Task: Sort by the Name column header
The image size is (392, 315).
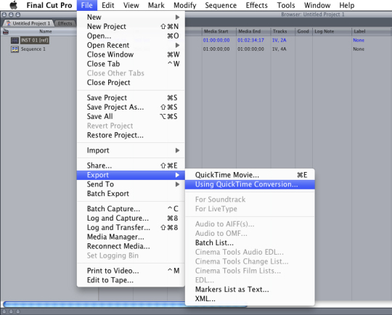Action: click(x=46, y=31)
